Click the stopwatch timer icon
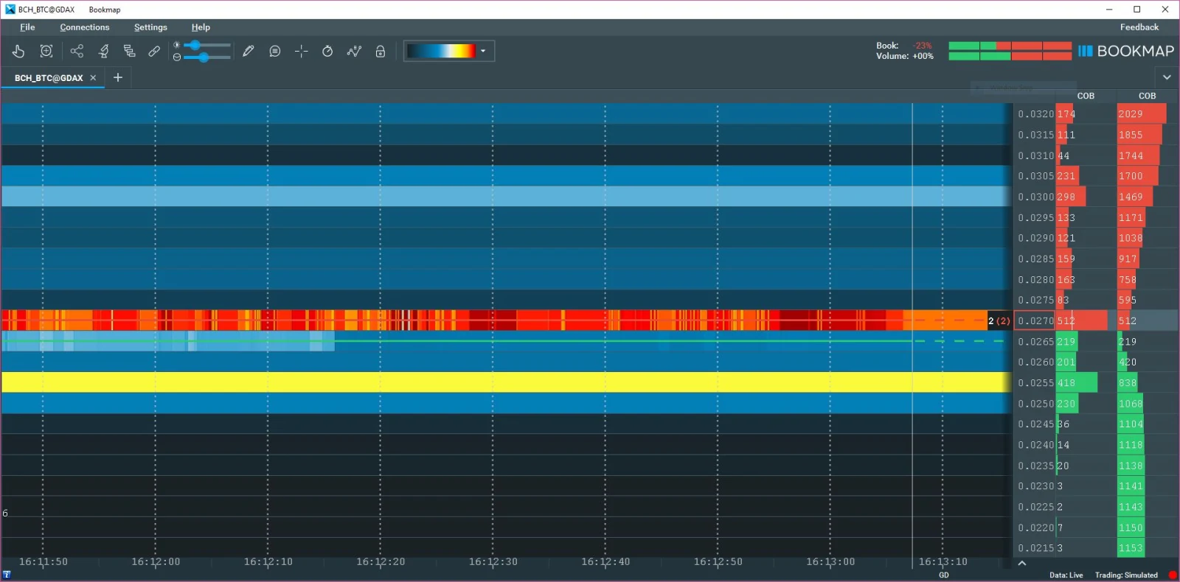This screenshot has width=1180, height=582. 327,51
